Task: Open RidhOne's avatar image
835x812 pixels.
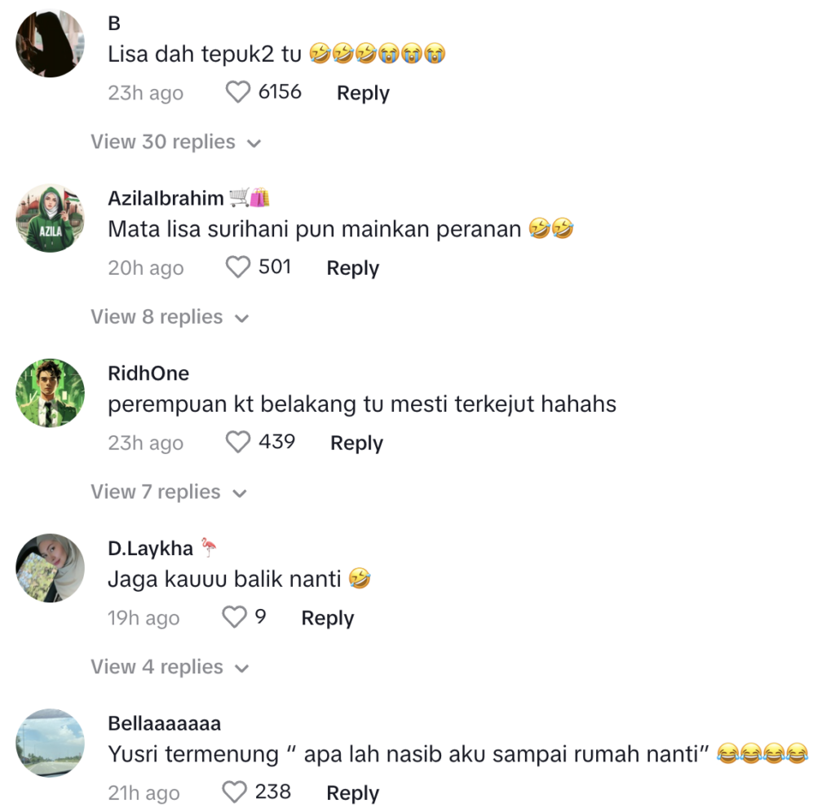Action: point(50,393)
